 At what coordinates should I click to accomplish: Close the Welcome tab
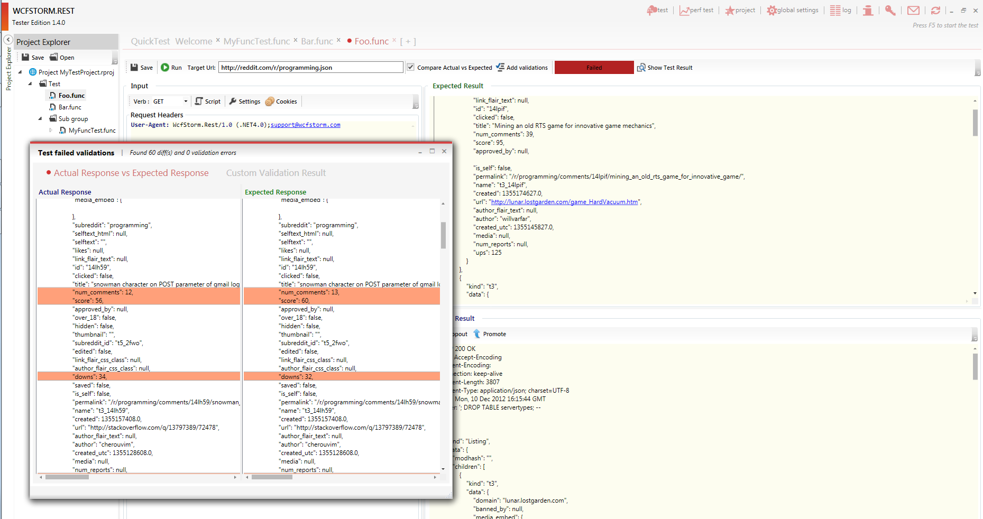[x=217, y=40]
